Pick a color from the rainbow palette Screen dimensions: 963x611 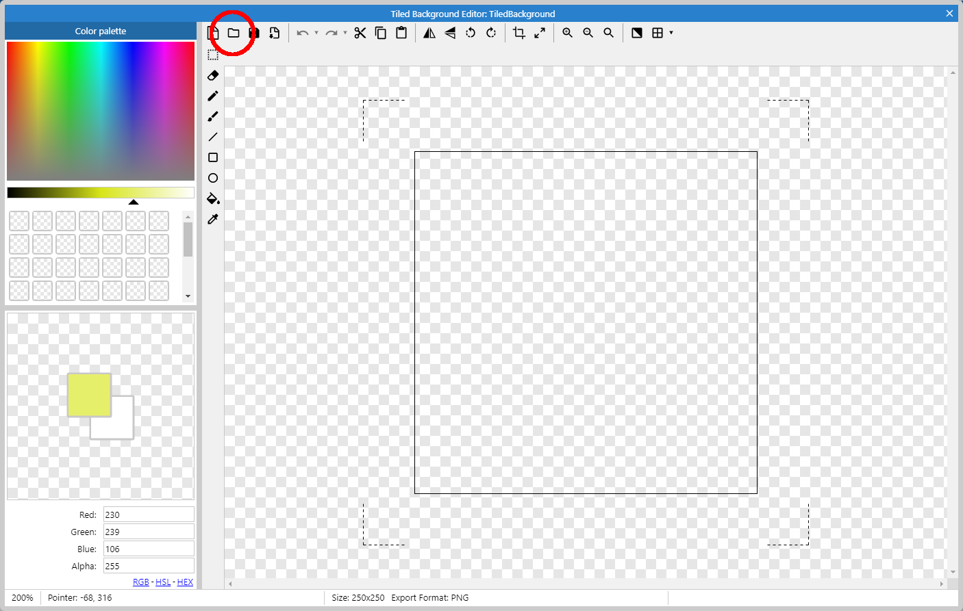point(100,109)
